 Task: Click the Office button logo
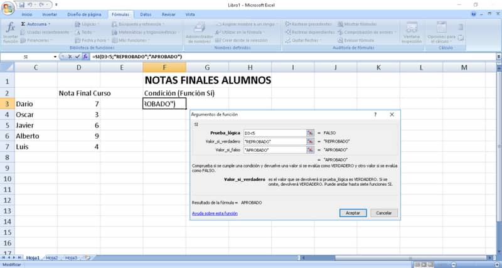(8, 8)
